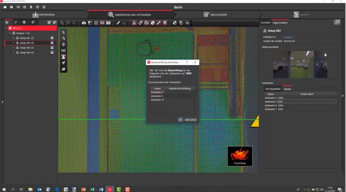
Task: Expand the Setup 002 tree node
Action: (13, 43)
